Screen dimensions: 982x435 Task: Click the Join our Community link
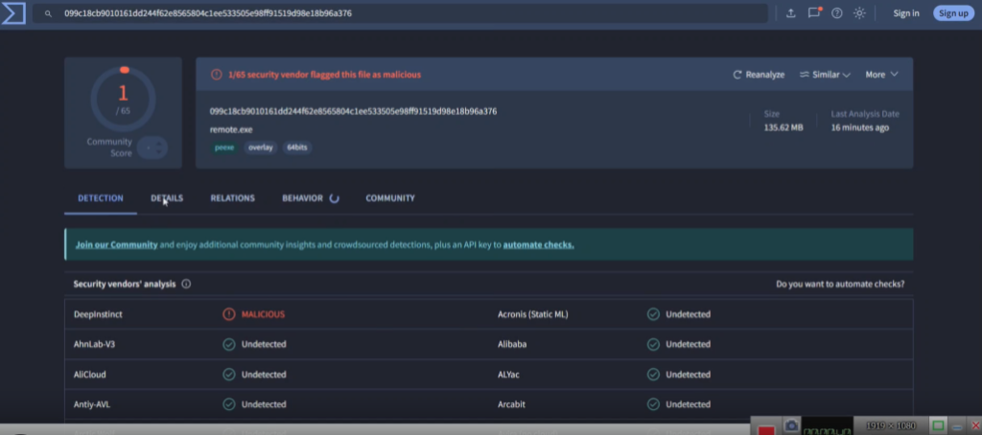pos(116,244)
